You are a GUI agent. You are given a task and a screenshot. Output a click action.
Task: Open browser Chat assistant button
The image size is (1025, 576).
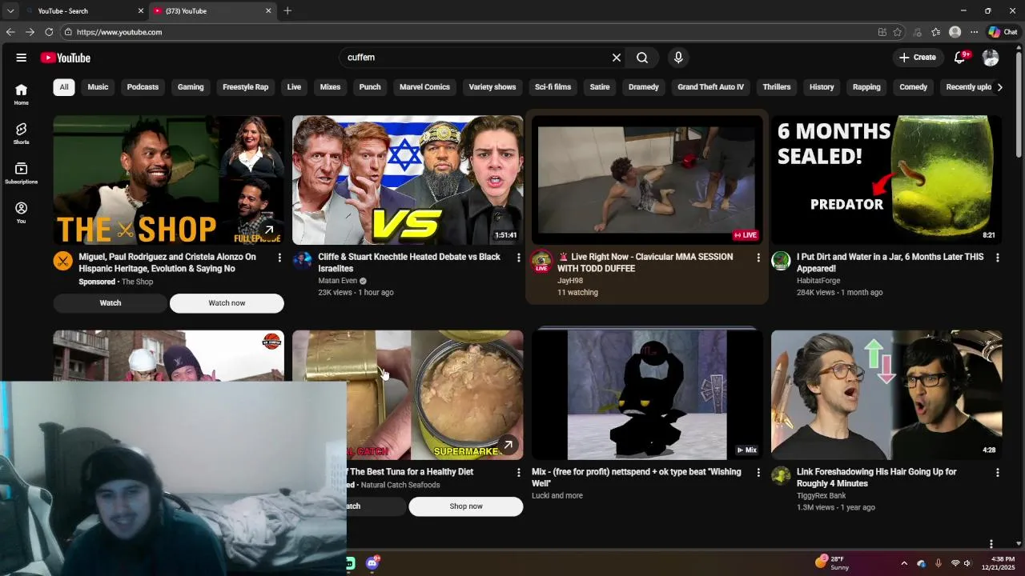tap(1003, 32)
